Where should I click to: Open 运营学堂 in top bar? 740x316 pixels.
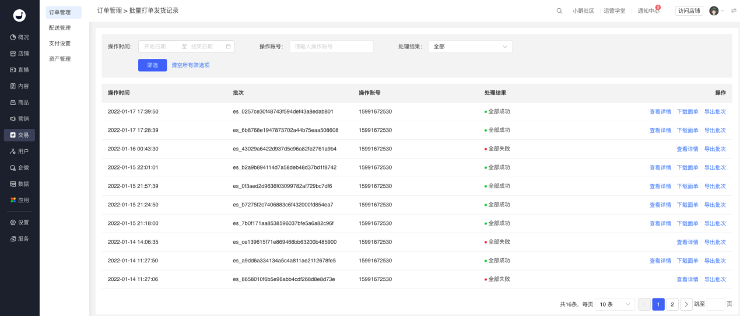[x=614, y=11]
